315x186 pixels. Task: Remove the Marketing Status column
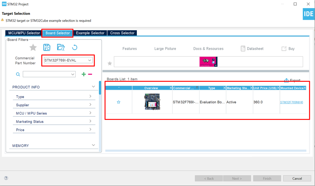[251, 88]
